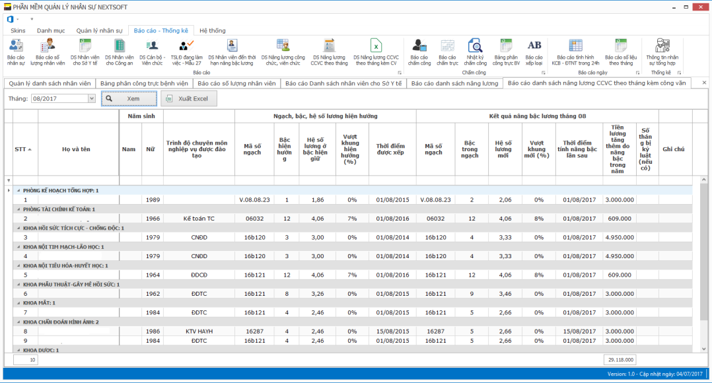The image size is (712, 383).
Task: Collapse the PHÒNG TÀI CHÍNH KẾ TOÁN group
Action: point(18,209)
